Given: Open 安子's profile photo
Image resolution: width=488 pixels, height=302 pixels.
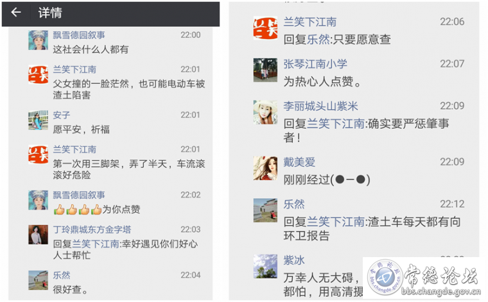Looking at the screenshot, I should click(x=39, y=120).
